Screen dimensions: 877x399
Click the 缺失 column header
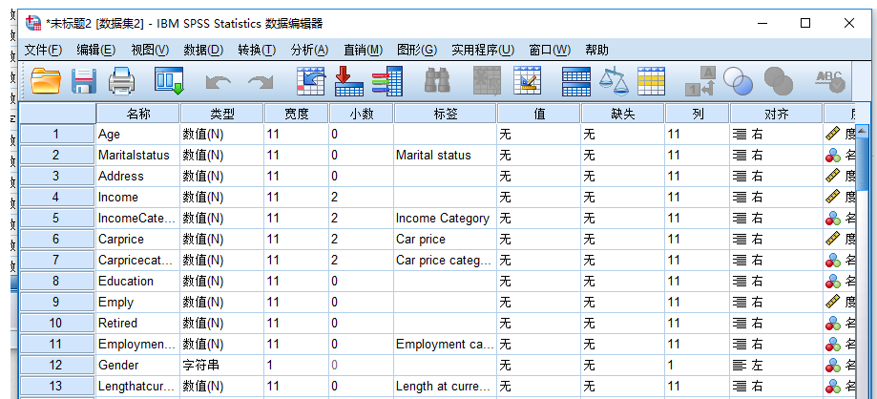(623, 114)
